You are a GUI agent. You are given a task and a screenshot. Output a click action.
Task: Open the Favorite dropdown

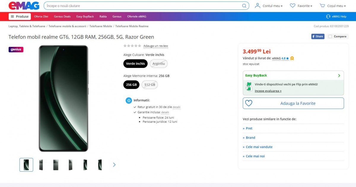pos(301,6)
